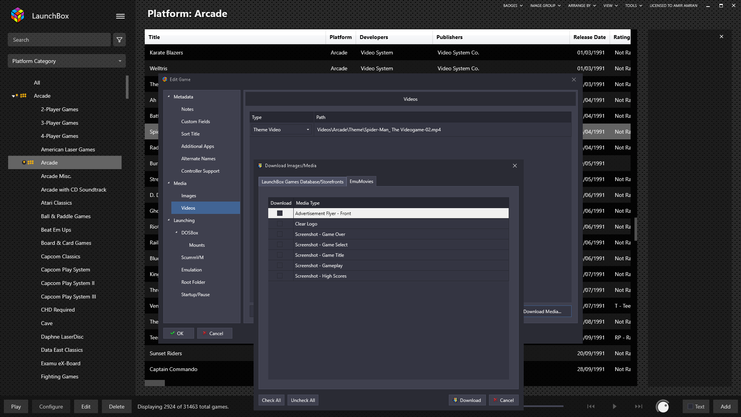The image size is (741, 417).
Task: Click the Edit button in bottom bar
Action: coord(86,407)
